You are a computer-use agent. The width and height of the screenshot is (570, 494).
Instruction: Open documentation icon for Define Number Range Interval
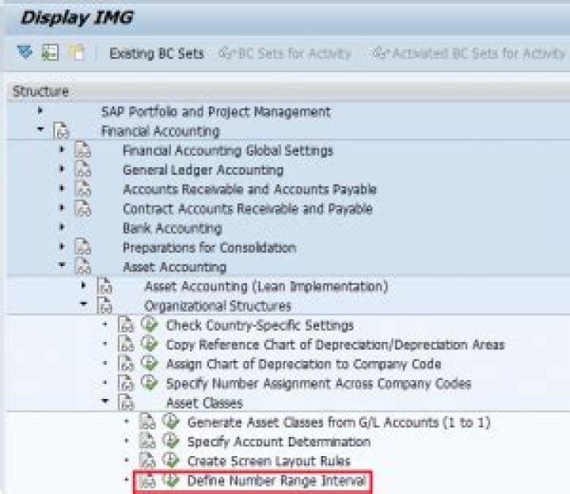(x=147, y=481)
